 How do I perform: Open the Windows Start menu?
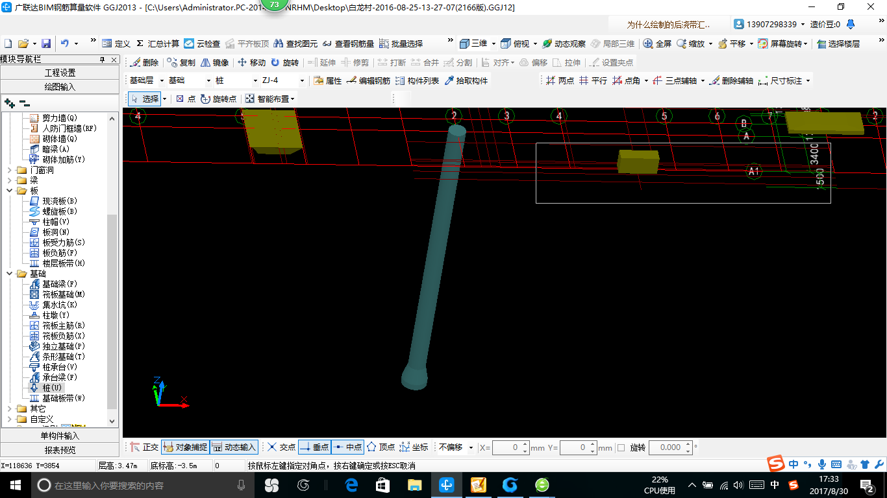pyautogui.click(x=15, y=485)
